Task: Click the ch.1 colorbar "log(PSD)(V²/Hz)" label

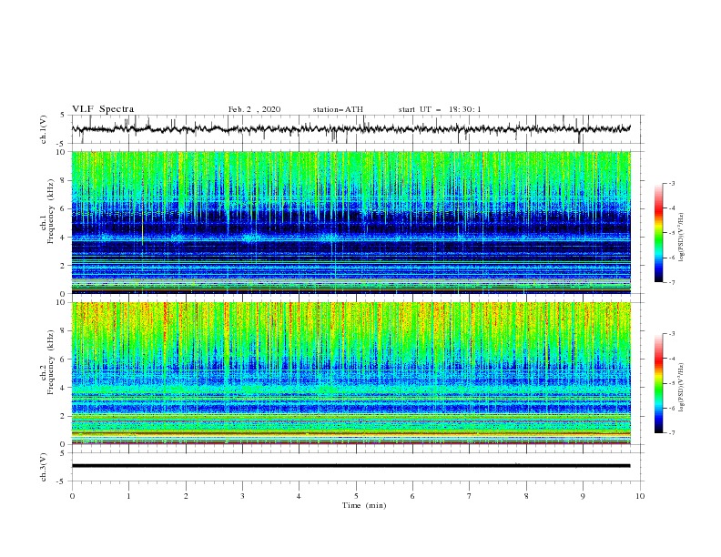Action: coord(681,238)
